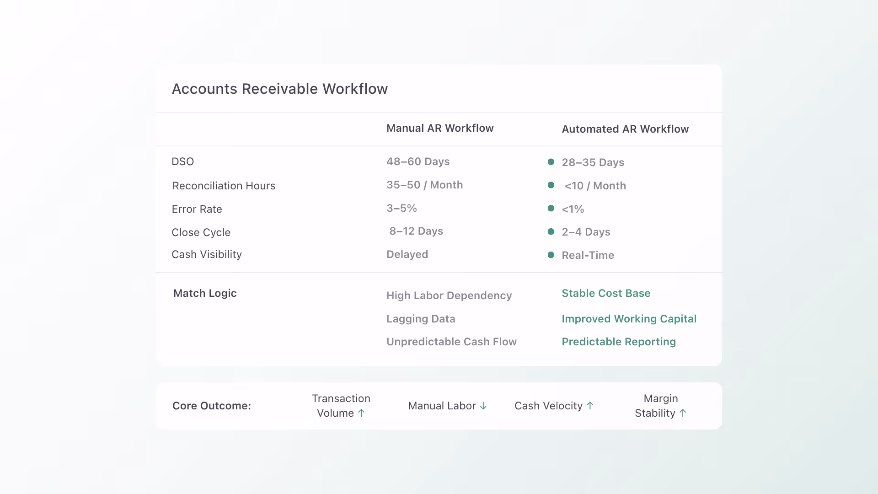Select the Core Outcome label
Screen dimensions: 878x494
tap(212, 406)
